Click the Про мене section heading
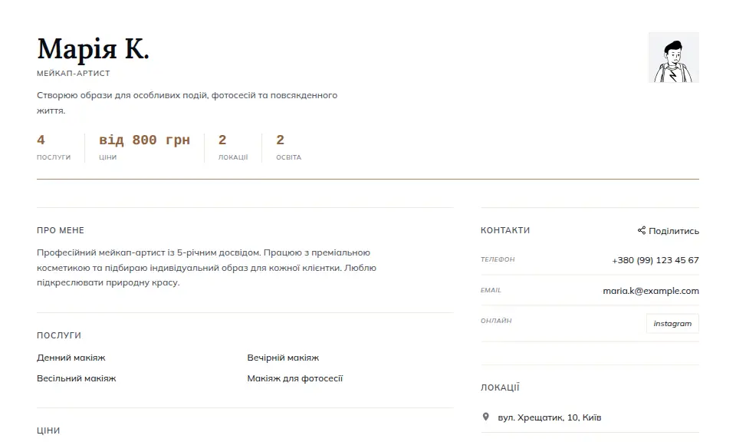The width and height of the screenshot is (736, 442). pyautogui.click(x=61, y=230)
